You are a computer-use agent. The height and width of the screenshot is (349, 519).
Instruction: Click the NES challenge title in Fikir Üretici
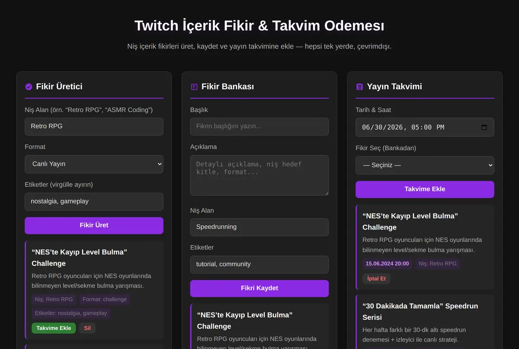click(79, 258)
